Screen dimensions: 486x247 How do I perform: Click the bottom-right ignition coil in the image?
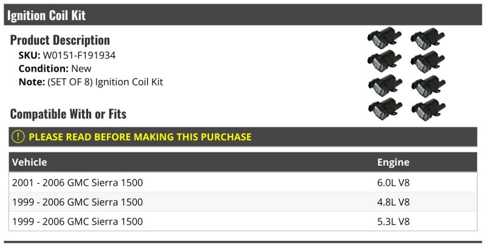point(429,110)
